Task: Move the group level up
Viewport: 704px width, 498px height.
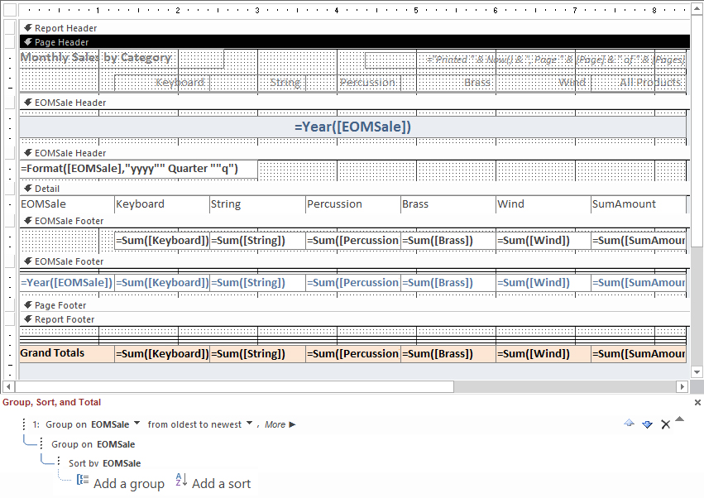Action: click(x=629, y=424)
